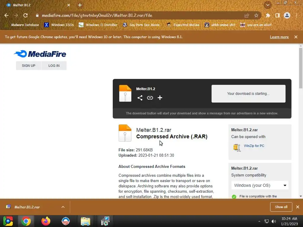Launch Firefox from the taskbar
The height and width of the screenshot is (227, 303).
coord(46,221)
